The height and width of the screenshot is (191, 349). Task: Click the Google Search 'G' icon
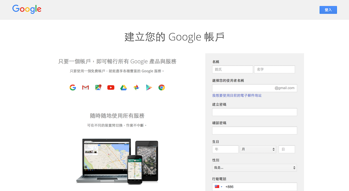pos(73,87)
